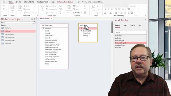This screenshot has width=171, height=96.
Task: Click the Relationships vertical scrollbar
Action: coord(112,28)
